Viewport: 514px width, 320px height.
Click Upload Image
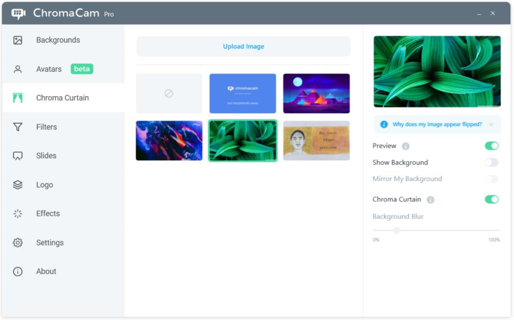(x=243, y=46)
